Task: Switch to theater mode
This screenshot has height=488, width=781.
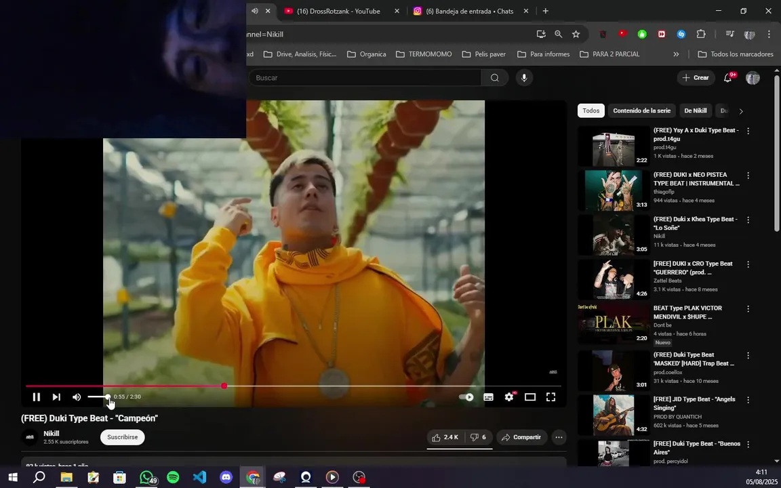Action: click(530, 397)
